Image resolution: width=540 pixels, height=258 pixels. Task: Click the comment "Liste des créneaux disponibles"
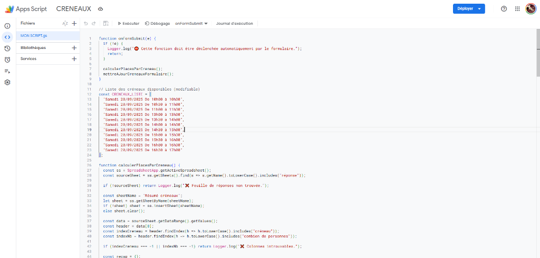click(149, 89)
